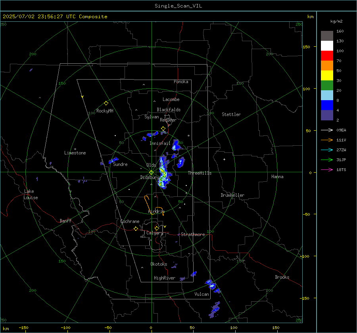This screenshot has width=357, height=333.
Task: Click the Limestone label
Action: 75,153
